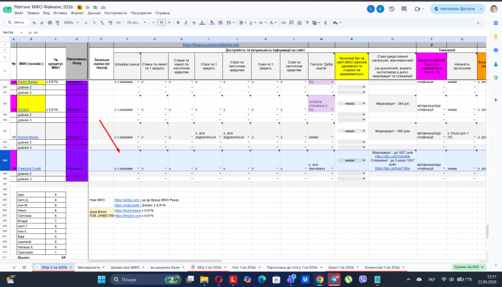The height and width of the screenshot is (287, 502).
Task: Redo the last action
Action: click(42, 23)
